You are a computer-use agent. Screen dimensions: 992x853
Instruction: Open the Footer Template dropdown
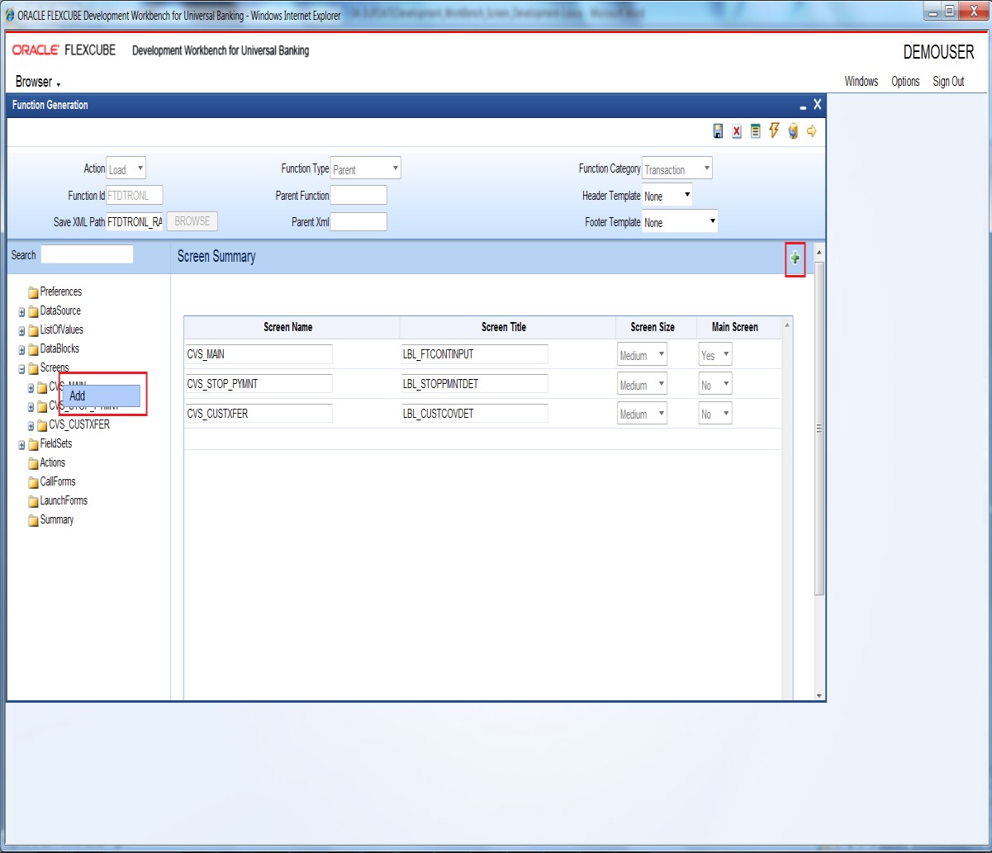(x=680, y=222)
